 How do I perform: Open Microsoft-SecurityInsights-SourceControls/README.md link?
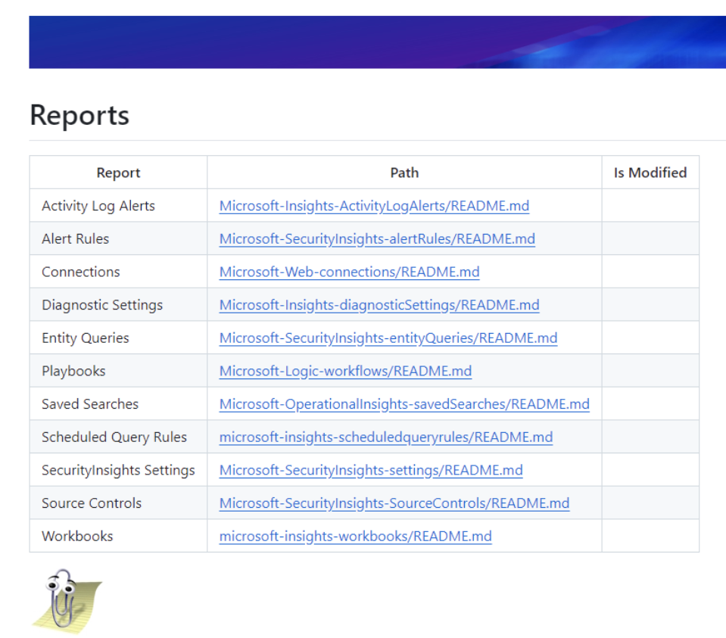coord(394,503)
